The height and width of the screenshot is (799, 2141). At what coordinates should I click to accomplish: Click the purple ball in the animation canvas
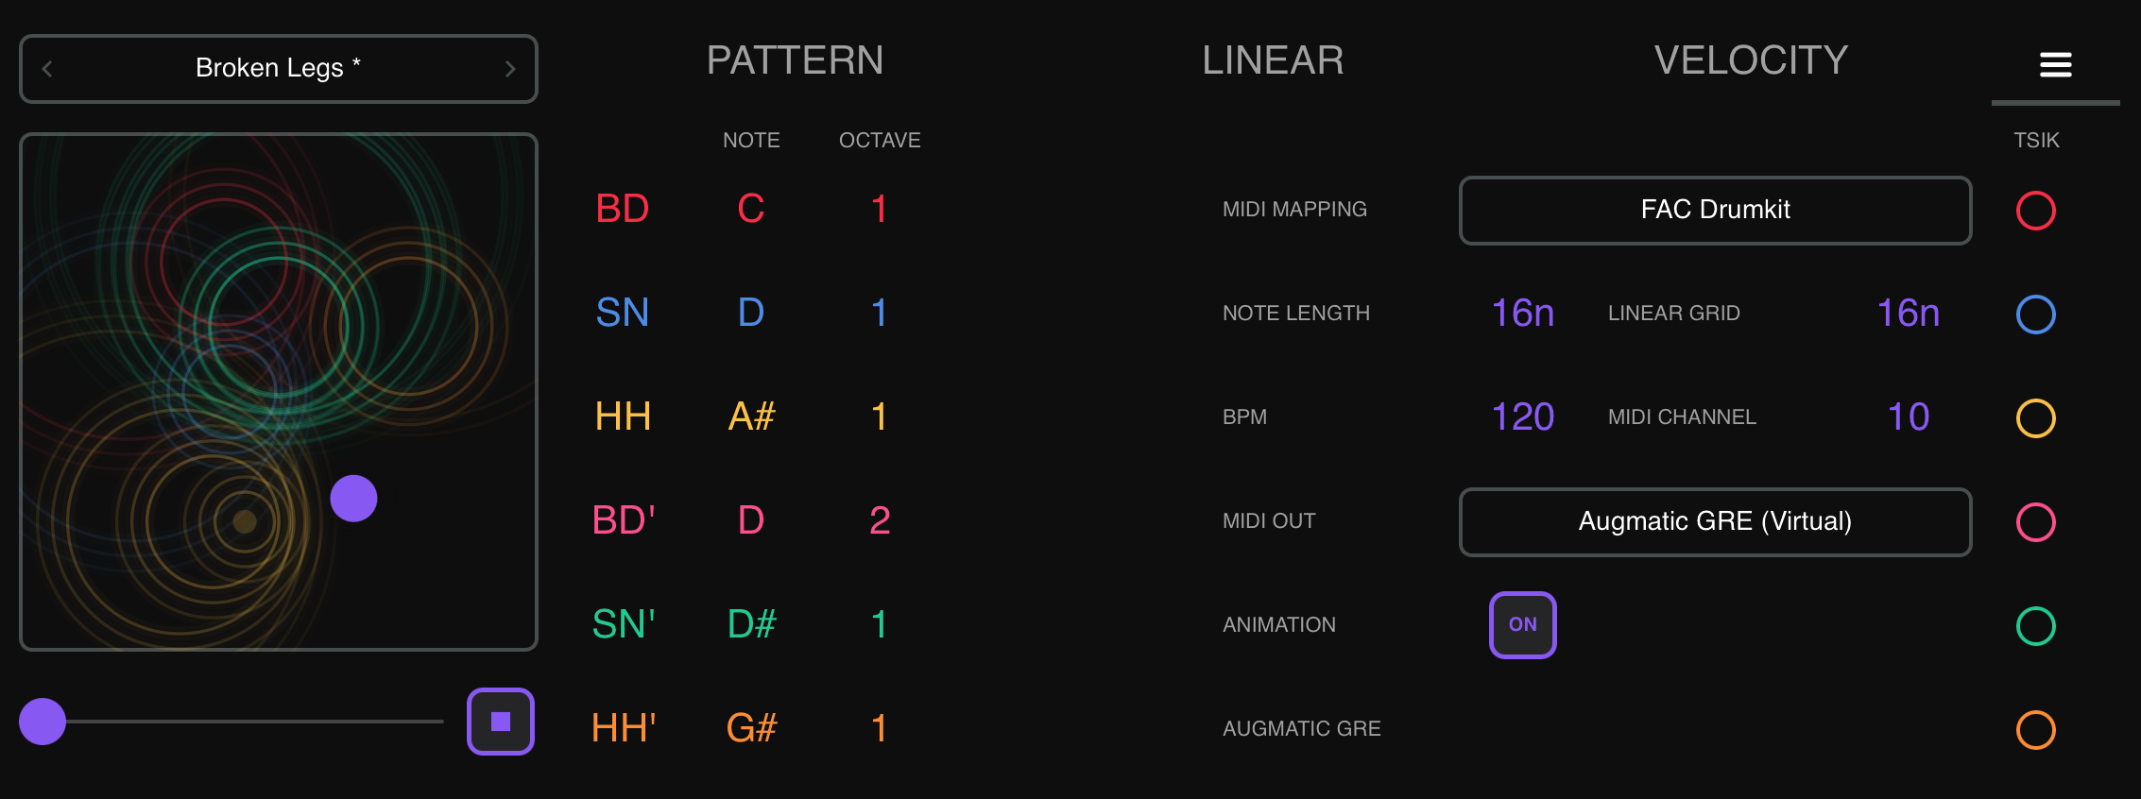coord(353,498)
